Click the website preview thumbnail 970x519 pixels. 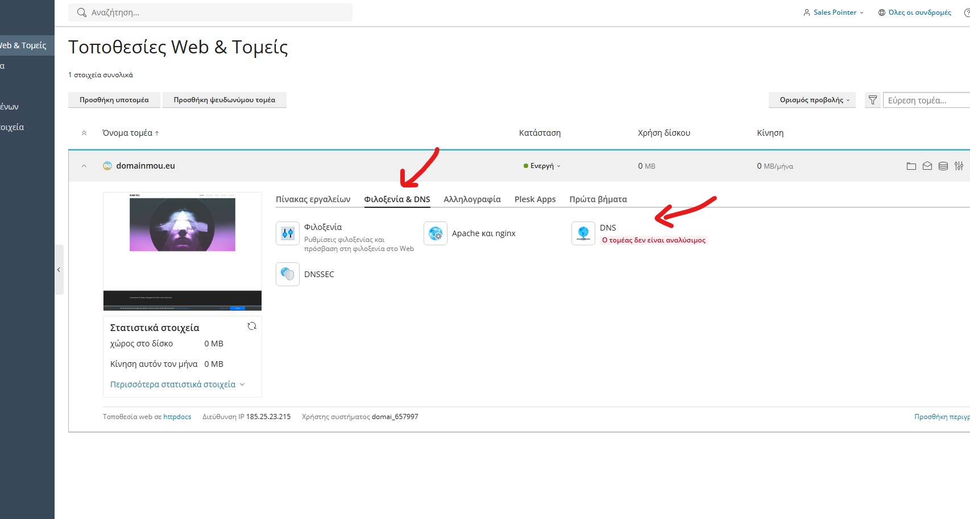(x=183, y=251)
